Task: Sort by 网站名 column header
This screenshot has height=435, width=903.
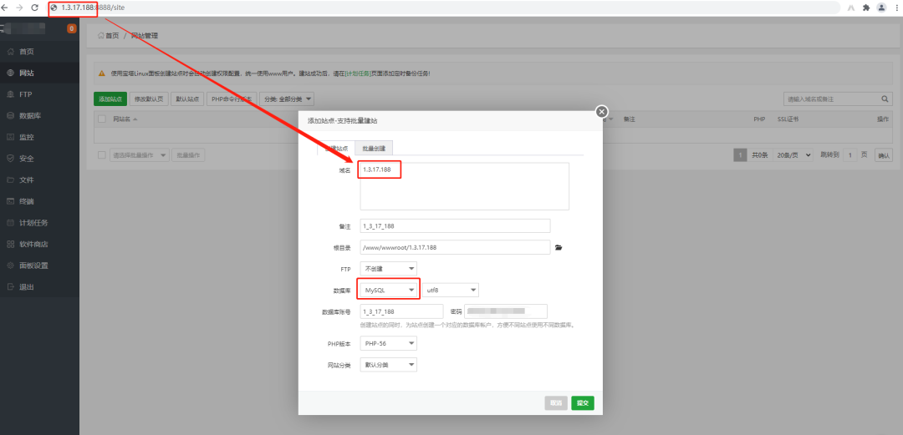Action: (125, 119)
